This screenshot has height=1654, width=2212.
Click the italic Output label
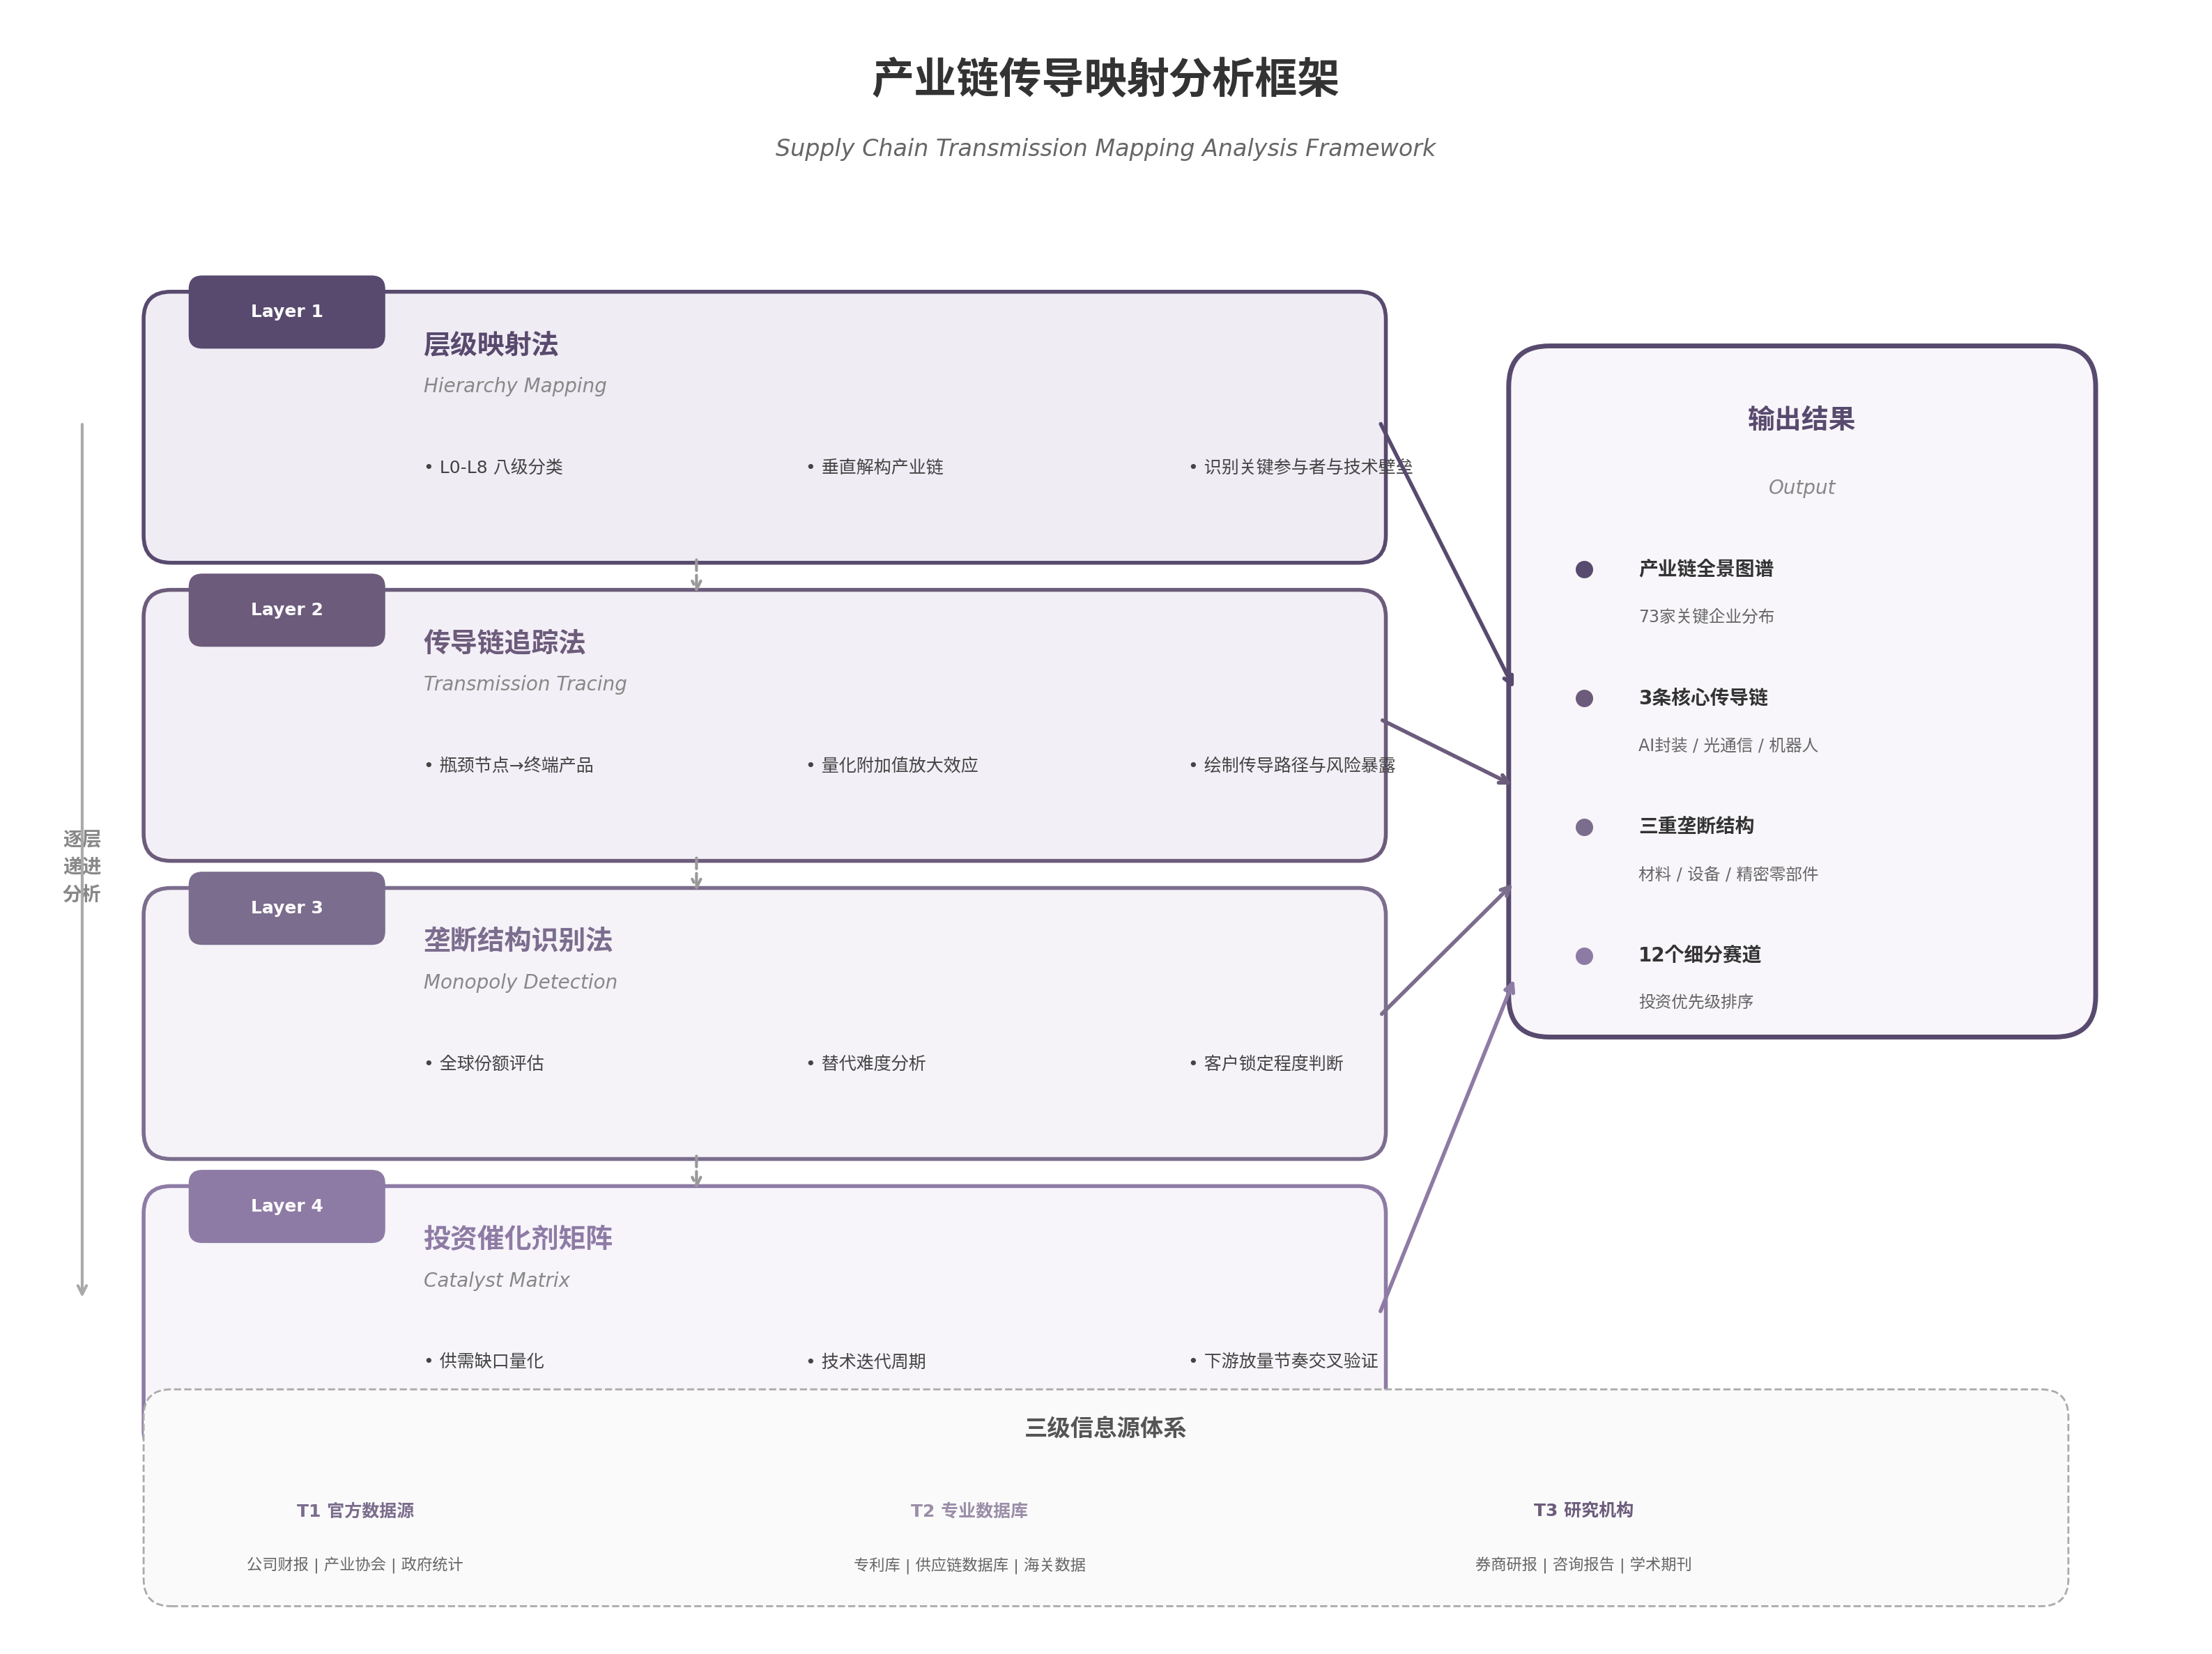[1801, 487]
